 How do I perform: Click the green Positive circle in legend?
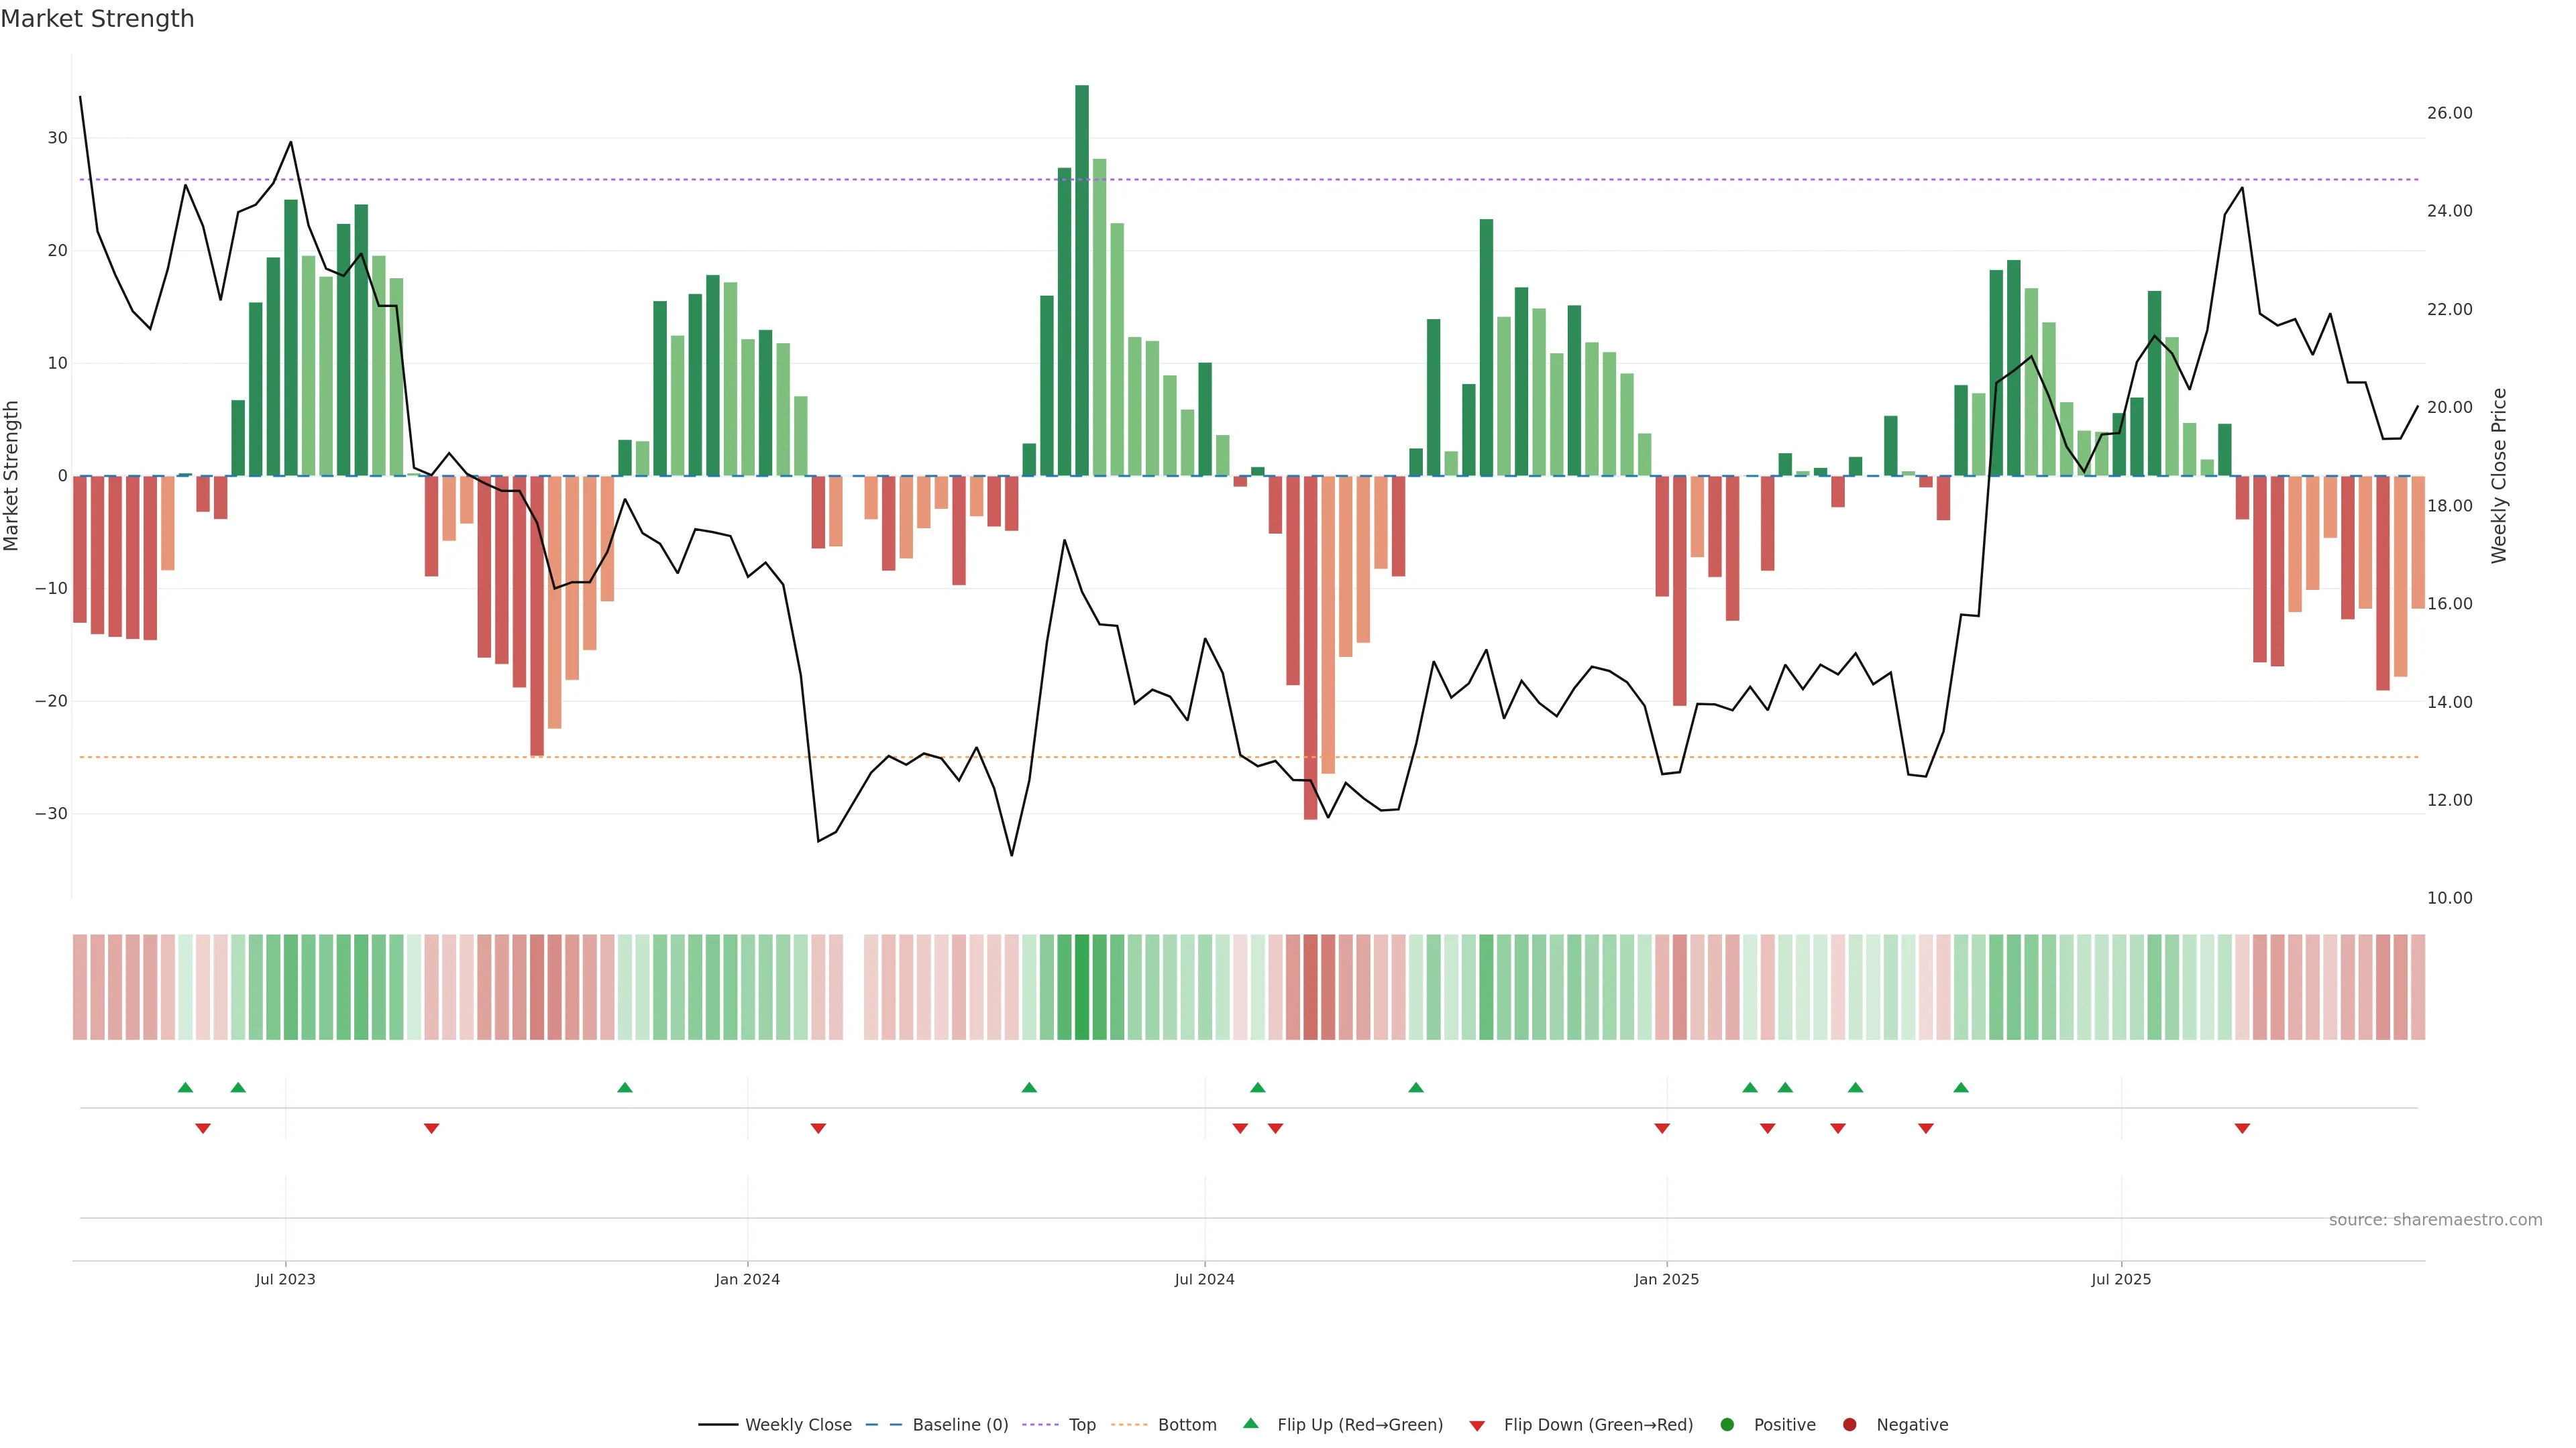pos(1727,1424)
